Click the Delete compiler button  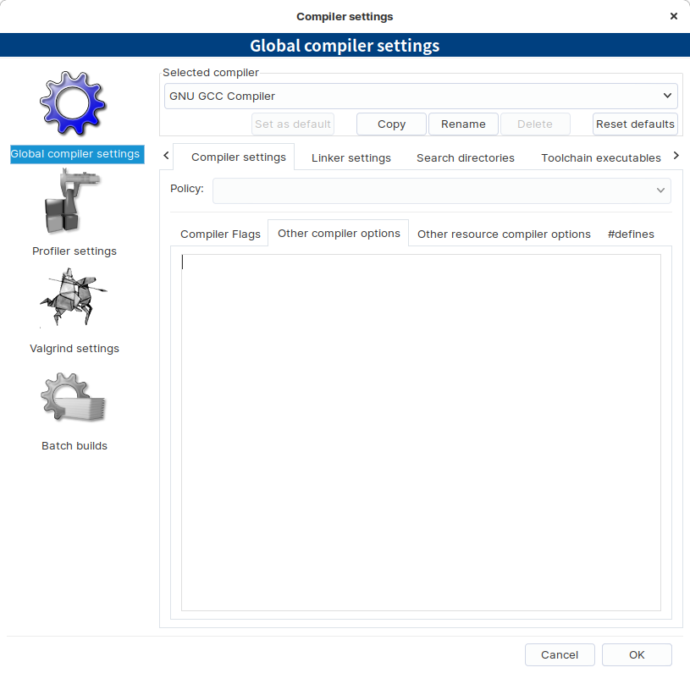[x=535, y=124]
